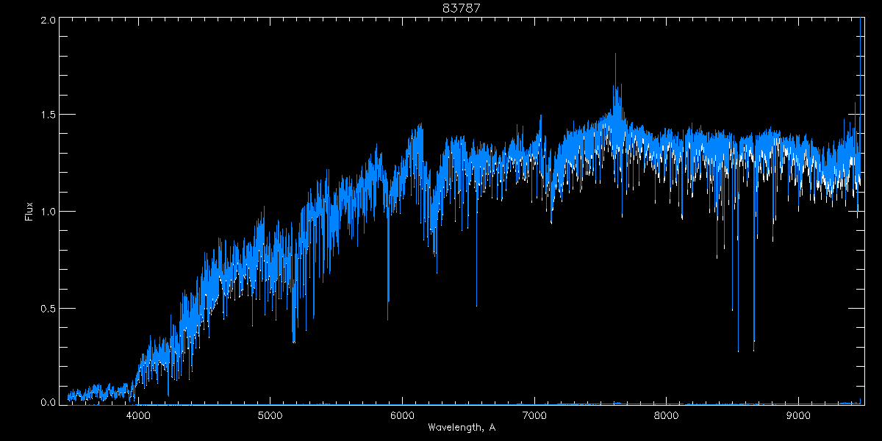
Task: Click the absorption trough bottom near 5180
Action: 294,341
